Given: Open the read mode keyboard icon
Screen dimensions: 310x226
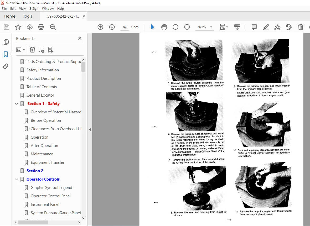Looking at the screenshot, I should click(237, 27).
